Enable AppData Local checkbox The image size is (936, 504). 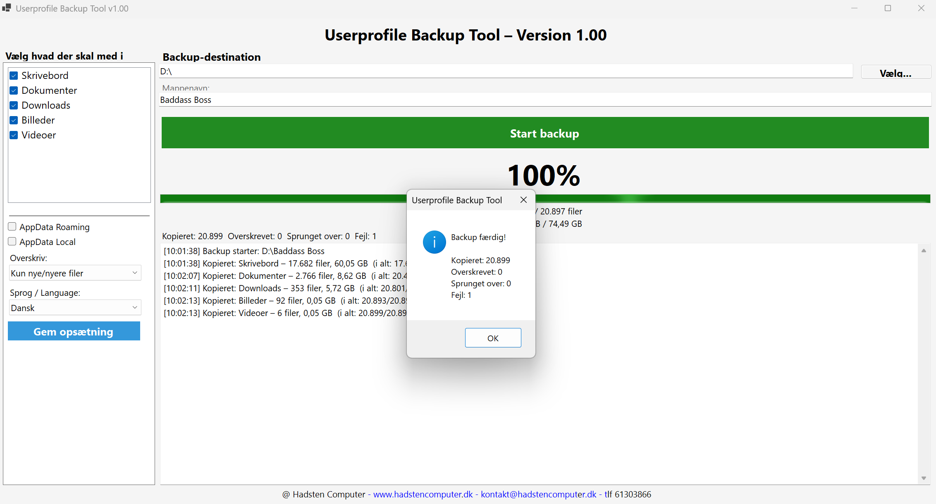pyautogui.click(x=12, y=242)
